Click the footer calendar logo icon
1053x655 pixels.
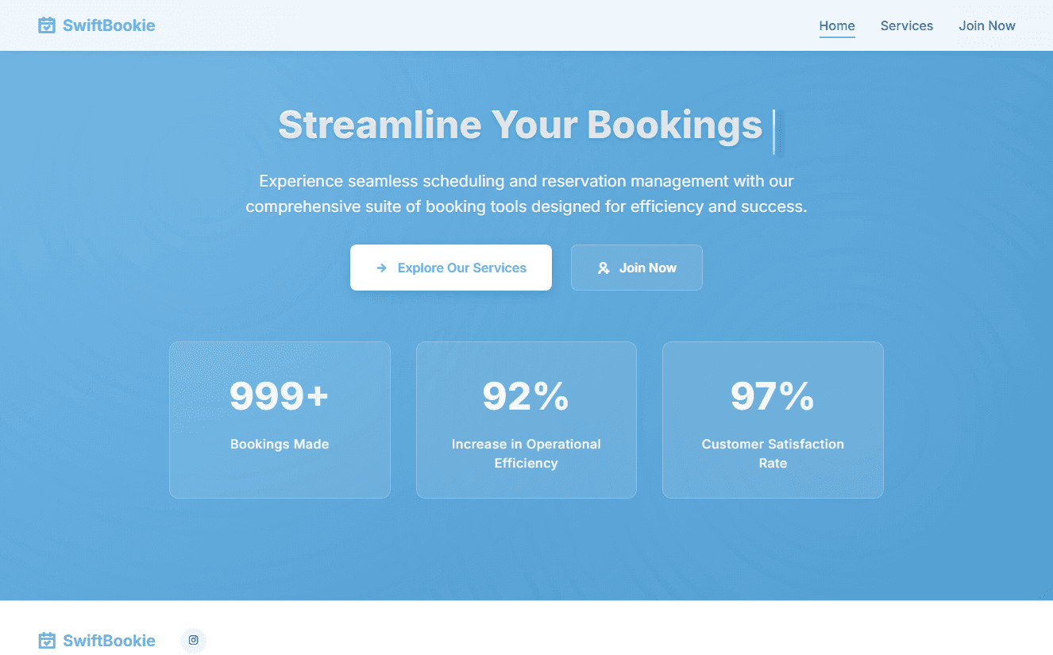pyautogui.click(x=47, y=641)
